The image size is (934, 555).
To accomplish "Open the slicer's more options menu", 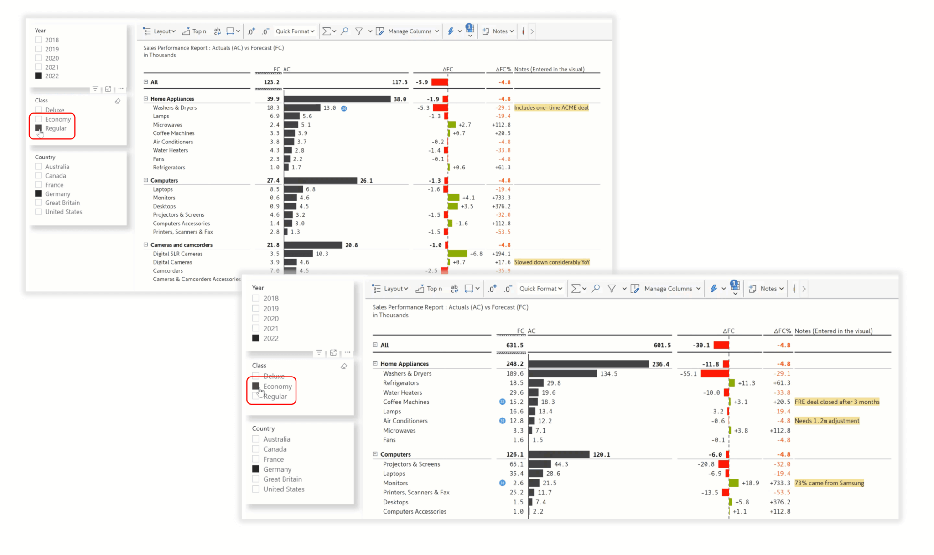I will [x=120, y=89].
